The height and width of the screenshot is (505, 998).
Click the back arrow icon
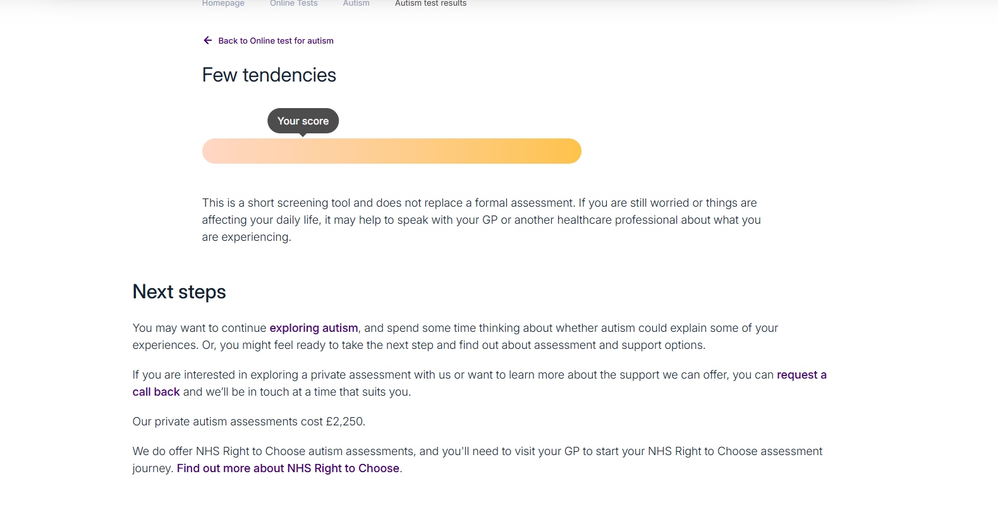pos(207,40)
